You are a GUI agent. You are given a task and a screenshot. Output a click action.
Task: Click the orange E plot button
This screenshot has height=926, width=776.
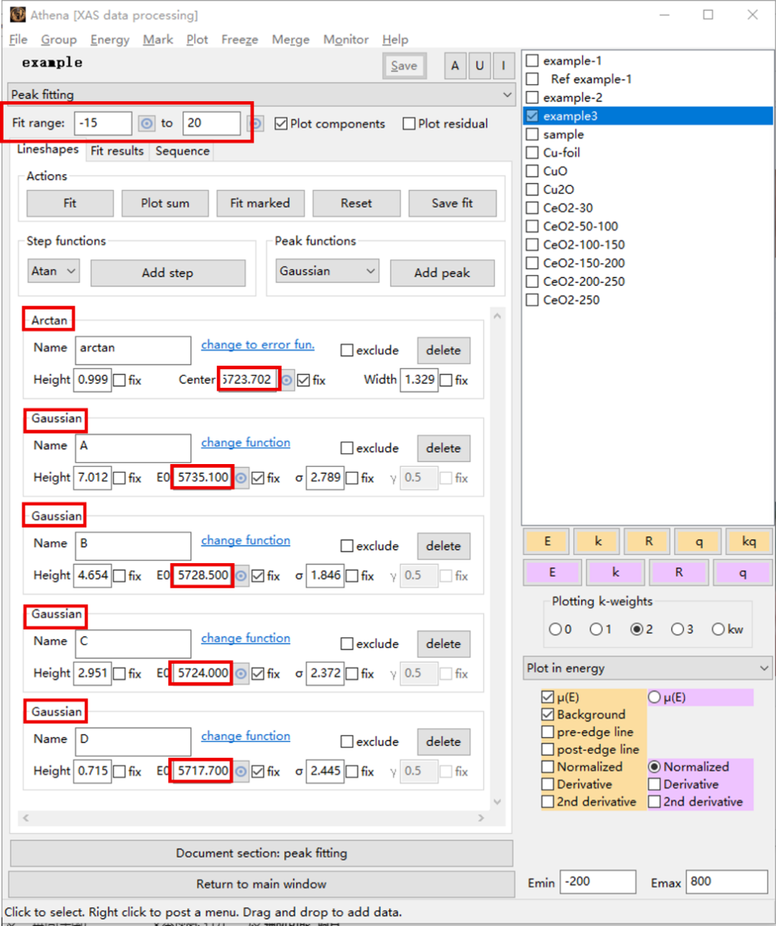tap(548, 541)
